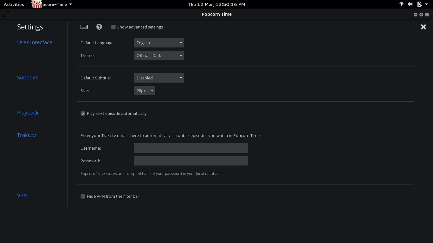Click the Trakt.tv Password field

[x=191, y=161]
